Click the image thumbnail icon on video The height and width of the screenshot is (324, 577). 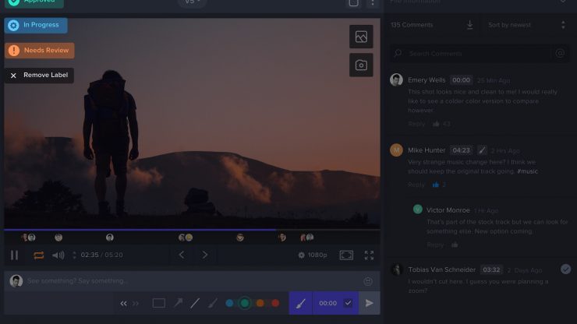tap(361, 37)
